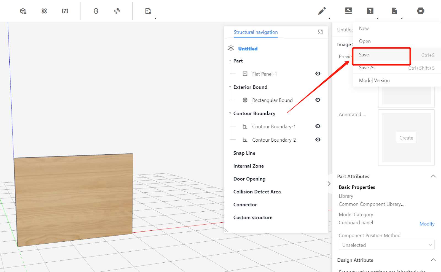The width and height of the screenshot is (441, 272).
Task: Select Contour Boundary-1 in the tree
Action: coord(274,126)
